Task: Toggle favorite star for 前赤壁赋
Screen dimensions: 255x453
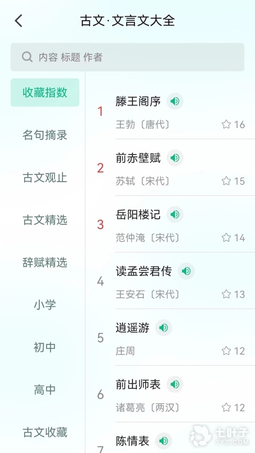Action: pyautogui.click(x=226, y=181)
